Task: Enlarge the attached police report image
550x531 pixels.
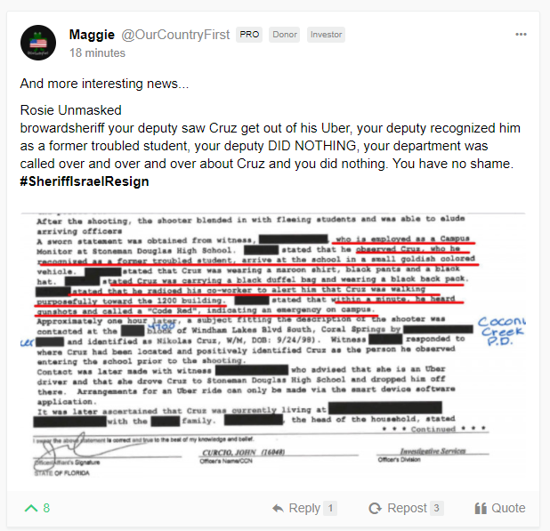Action: [x=273, y=344]
